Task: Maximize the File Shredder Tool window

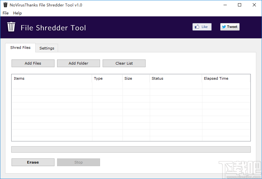Action: click(x=240, y=5)
